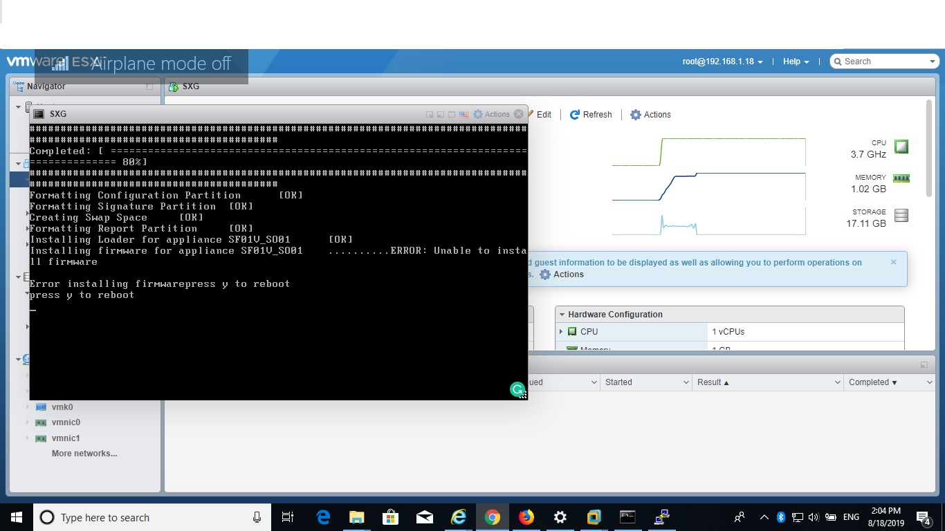Select vmnic0 in the Navigator tree
The image size is (945, 531).
click(x=66, y=422)
